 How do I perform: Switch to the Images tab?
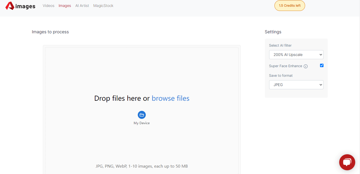coord(65,6)
